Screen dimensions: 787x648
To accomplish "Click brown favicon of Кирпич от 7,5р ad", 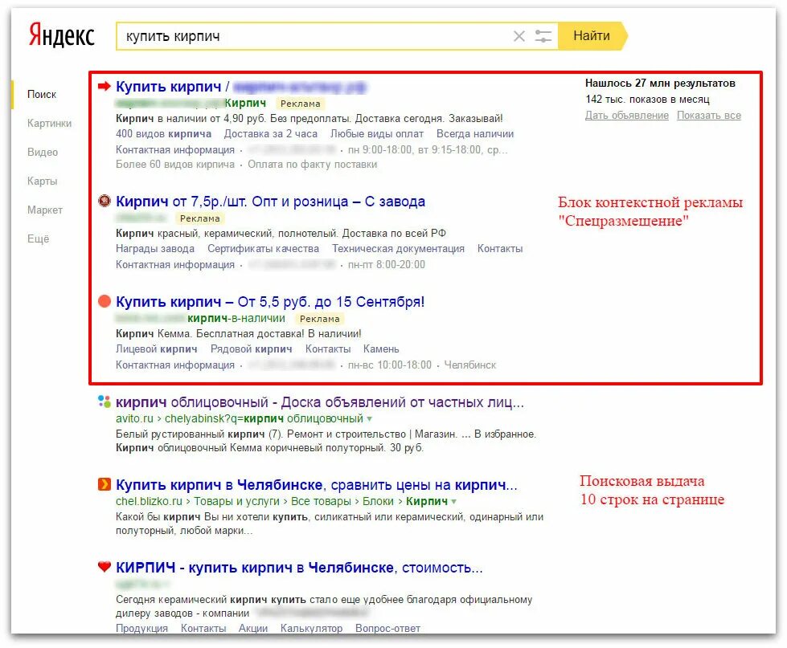I will point(105,202).
